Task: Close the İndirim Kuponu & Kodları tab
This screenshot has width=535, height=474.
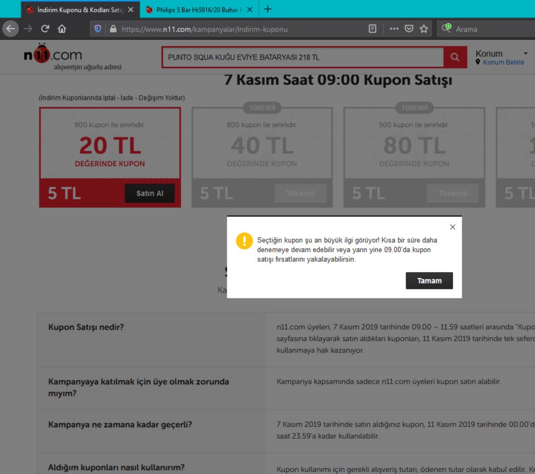Action: pos(131,10)
